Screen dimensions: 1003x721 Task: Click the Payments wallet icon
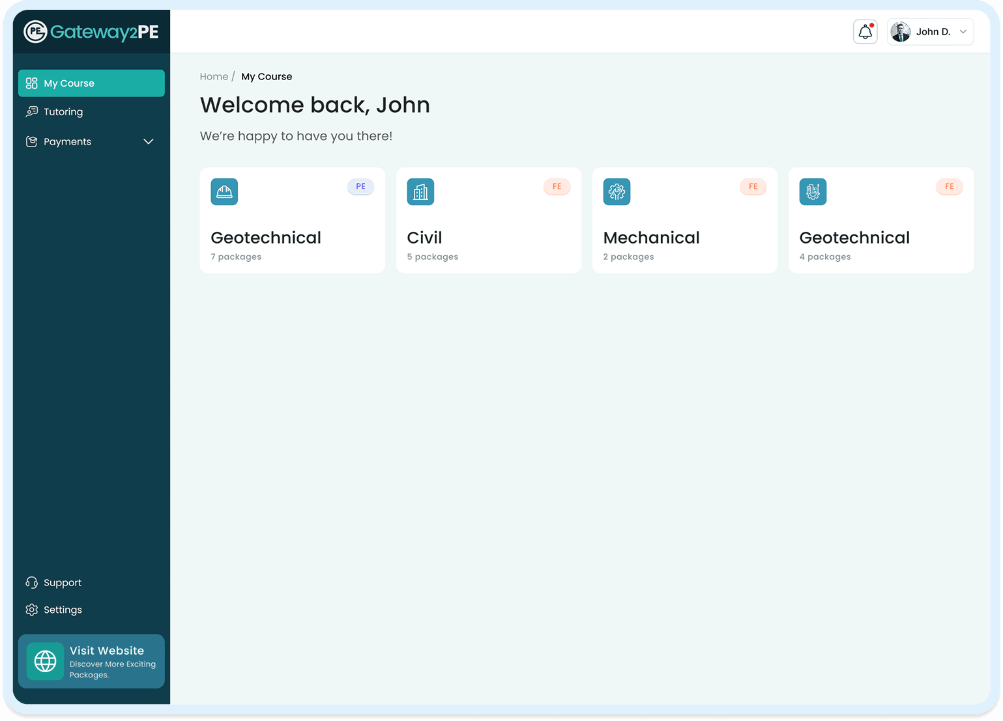(x=31, y=141)
